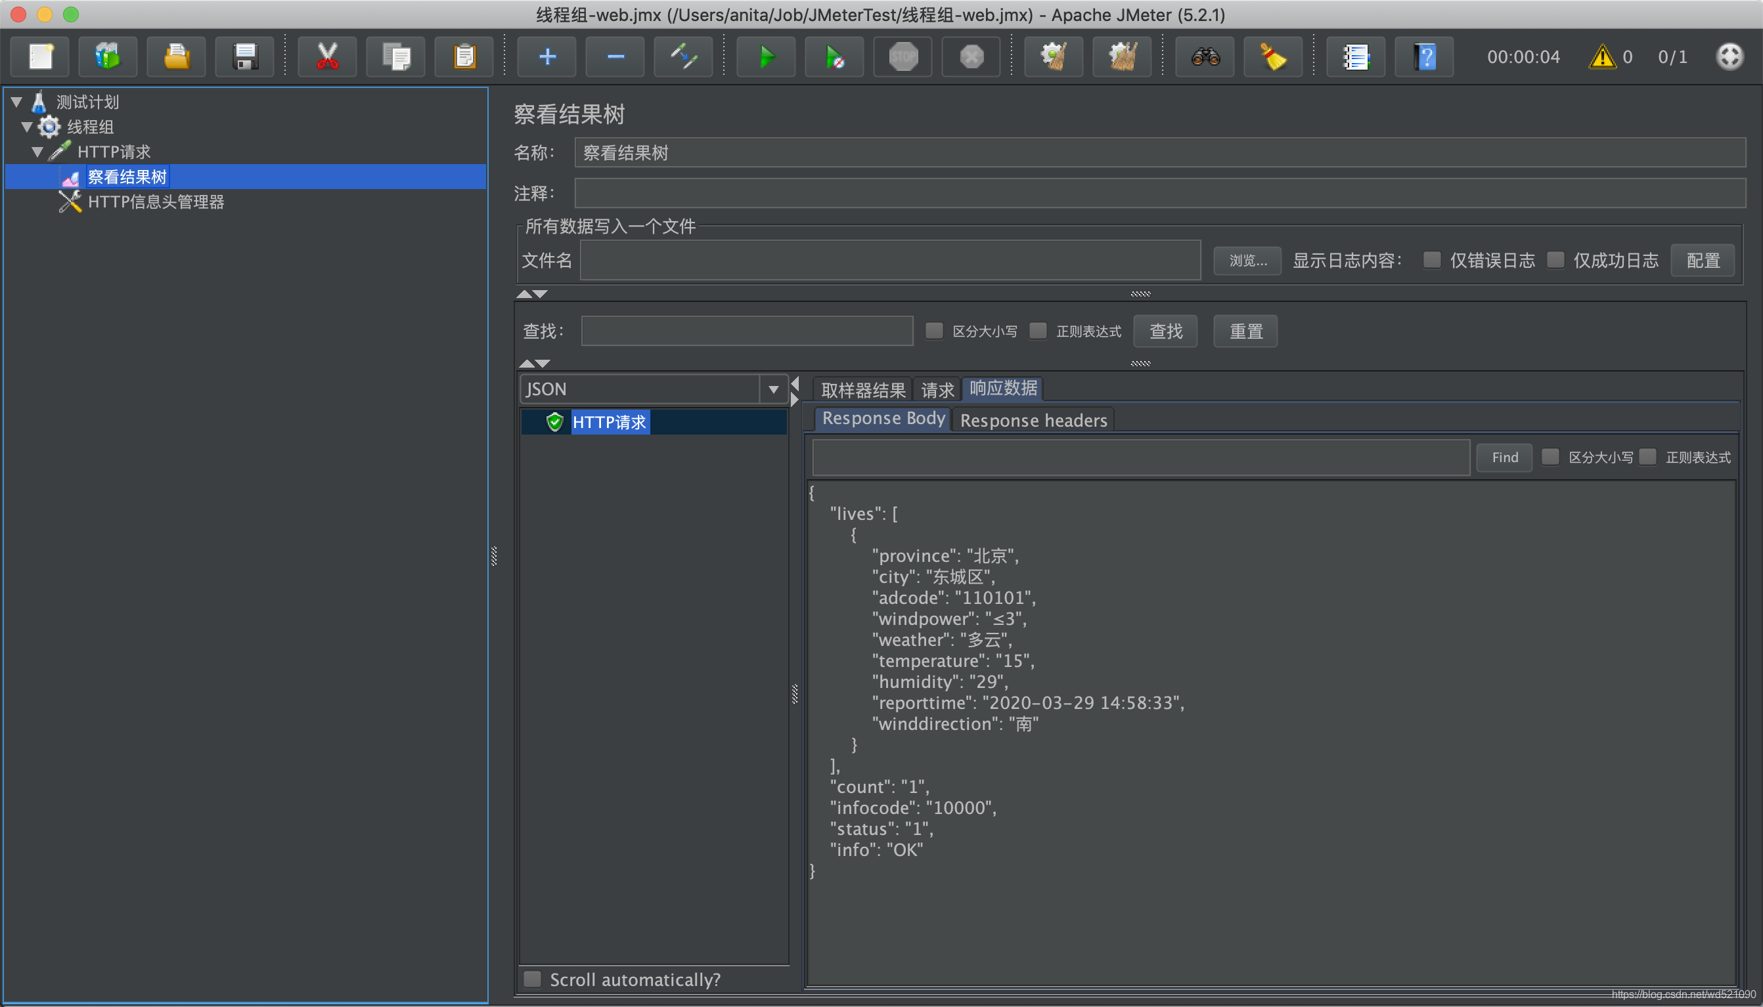Click collapse arrows above JSON results panel
Screen dimensions: 1763x1007
(534, 363)
